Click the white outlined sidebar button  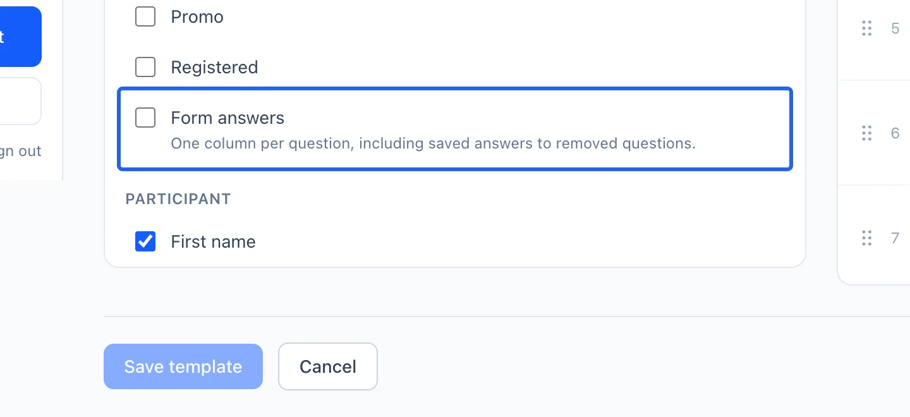tap(21, 101)
